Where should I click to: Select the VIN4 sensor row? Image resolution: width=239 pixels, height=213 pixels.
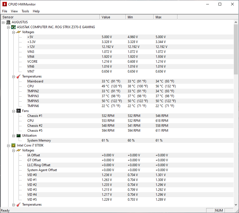(x=130, y=57)
